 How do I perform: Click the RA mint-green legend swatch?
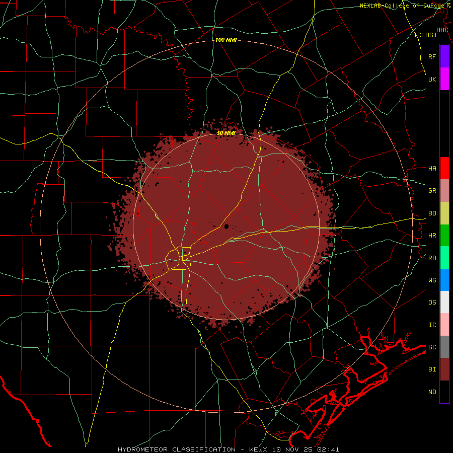pos(444,258)
